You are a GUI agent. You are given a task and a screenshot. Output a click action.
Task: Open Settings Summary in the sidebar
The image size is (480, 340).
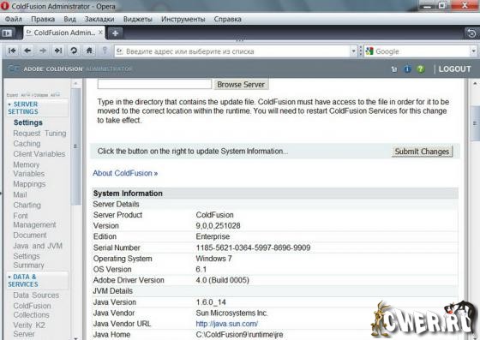[28, 260]
